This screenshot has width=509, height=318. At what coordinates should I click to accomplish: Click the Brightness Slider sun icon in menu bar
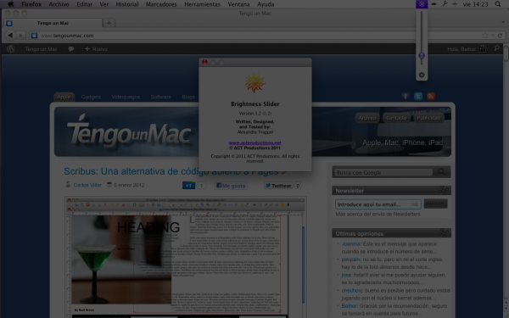pyautogui.click(x=422, y=4)
